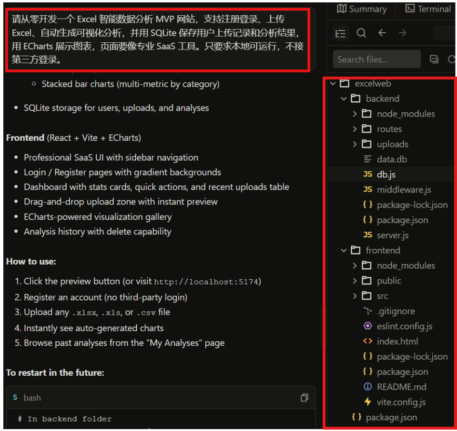Click 'Stacked bar charts' bullet text

(130, 84)
